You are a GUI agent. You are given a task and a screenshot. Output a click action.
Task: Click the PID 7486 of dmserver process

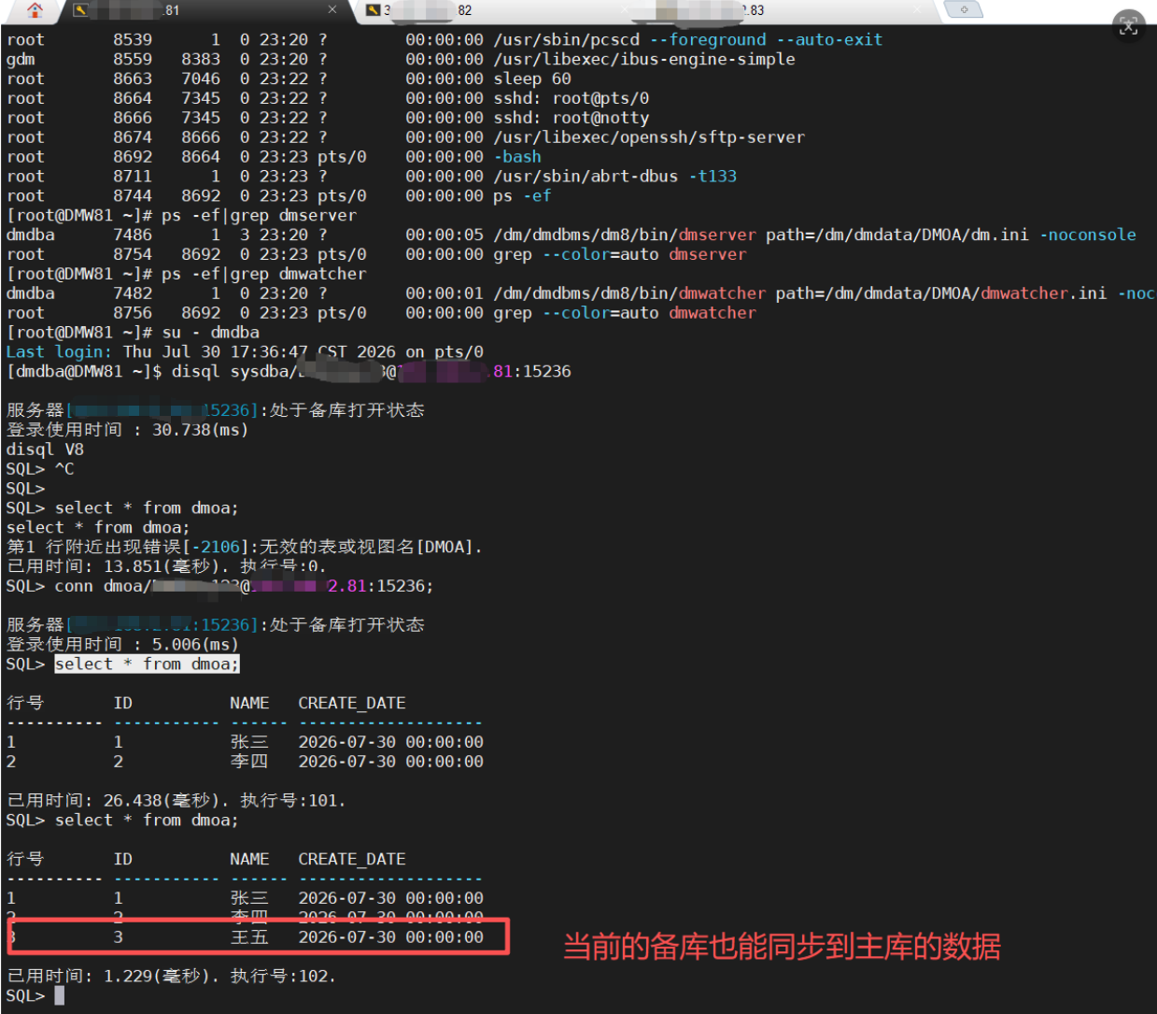coord(133,236)
